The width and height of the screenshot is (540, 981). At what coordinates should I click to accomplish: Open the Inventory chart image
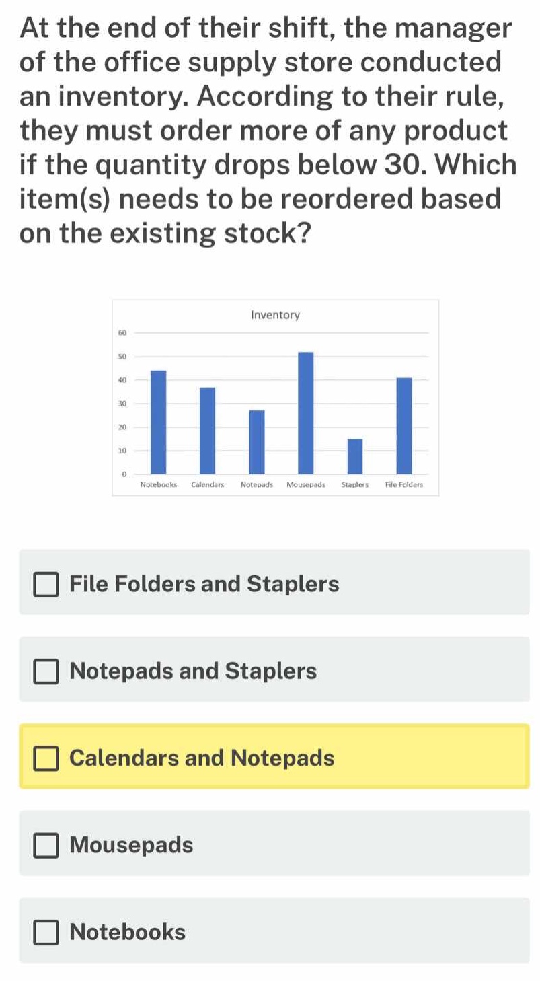point(275,397)
